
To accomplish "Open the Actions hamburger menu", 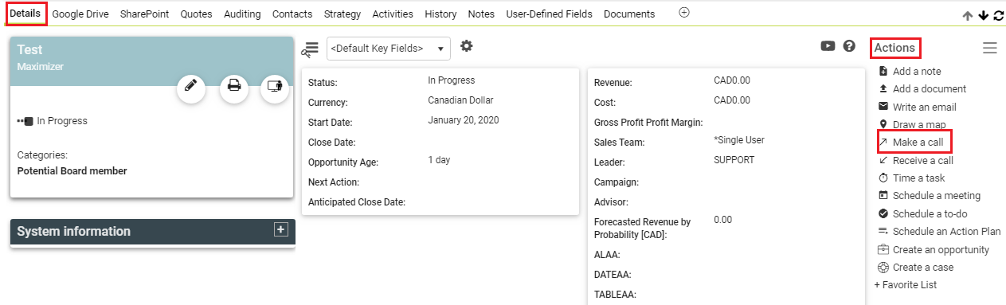I will pos(990,48).
